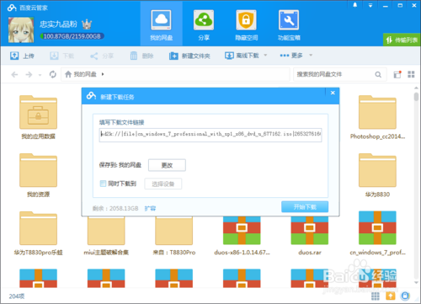Select the 我的资源 folder

[38, 175]
